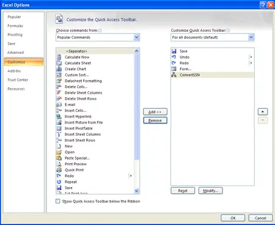The width and height of the screenshot is (275, 225).
Task: Select the Delete Sheet Columns icon
Action: coord(59,92)
